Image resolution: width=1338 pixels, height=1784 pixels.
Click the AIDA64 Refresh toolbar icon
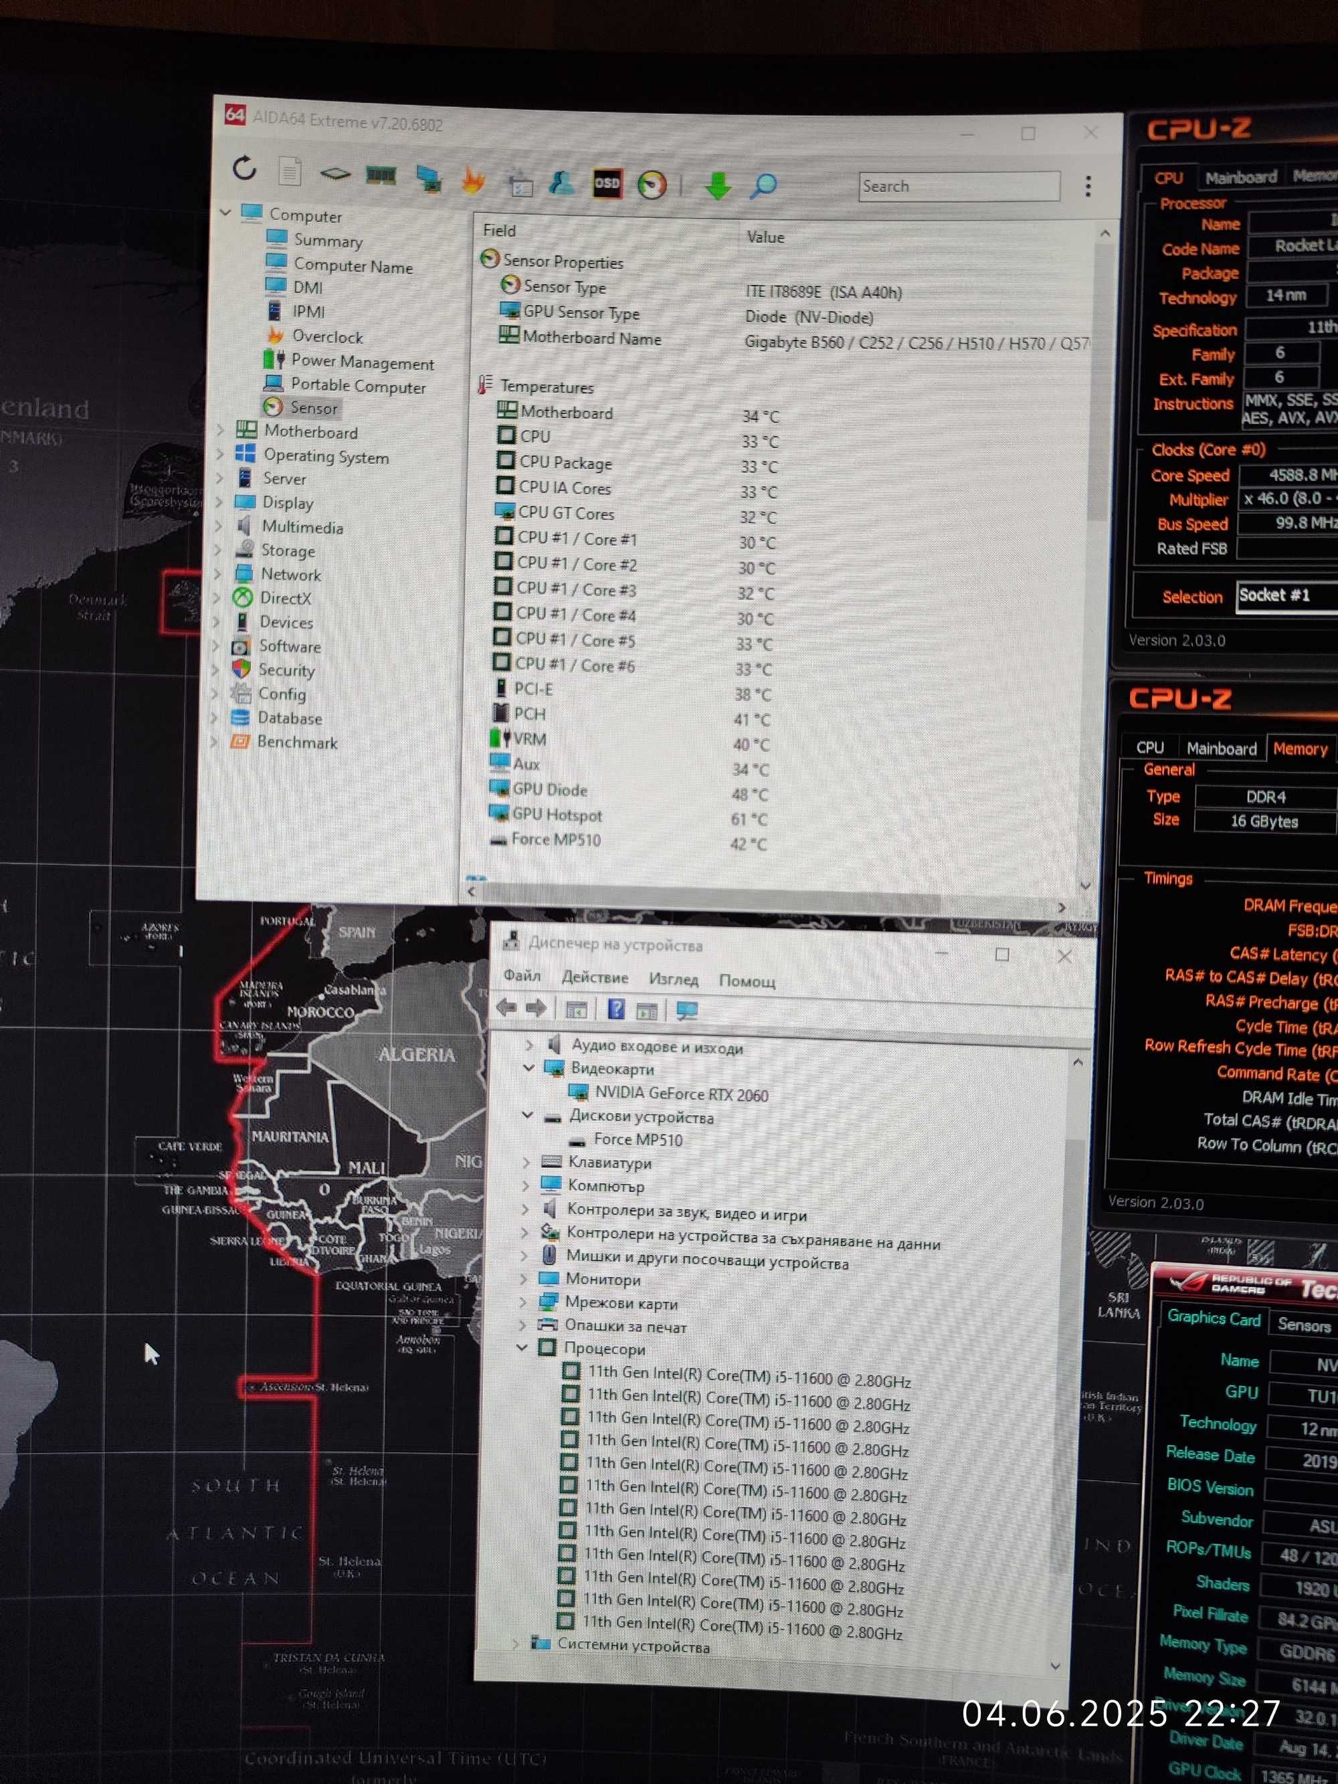click(244, 169)
